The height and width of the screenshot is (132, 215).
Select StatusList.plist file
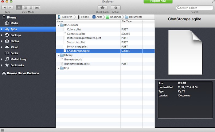tap(105, 42)
